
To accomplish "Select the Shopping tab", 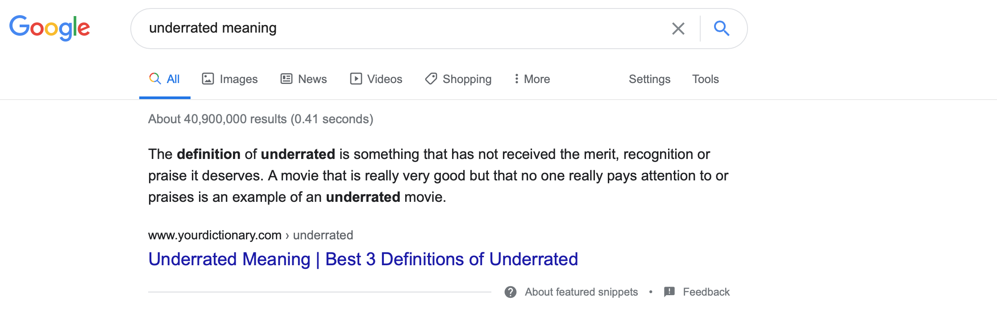I will [x=458, y=79].
